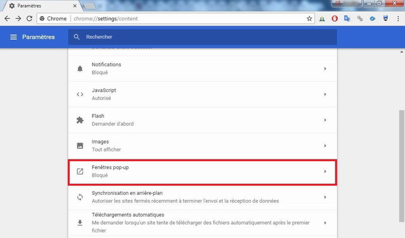405x238 pixels.
Task: Click the Google Translate extension icon
Action: [347, 18]
